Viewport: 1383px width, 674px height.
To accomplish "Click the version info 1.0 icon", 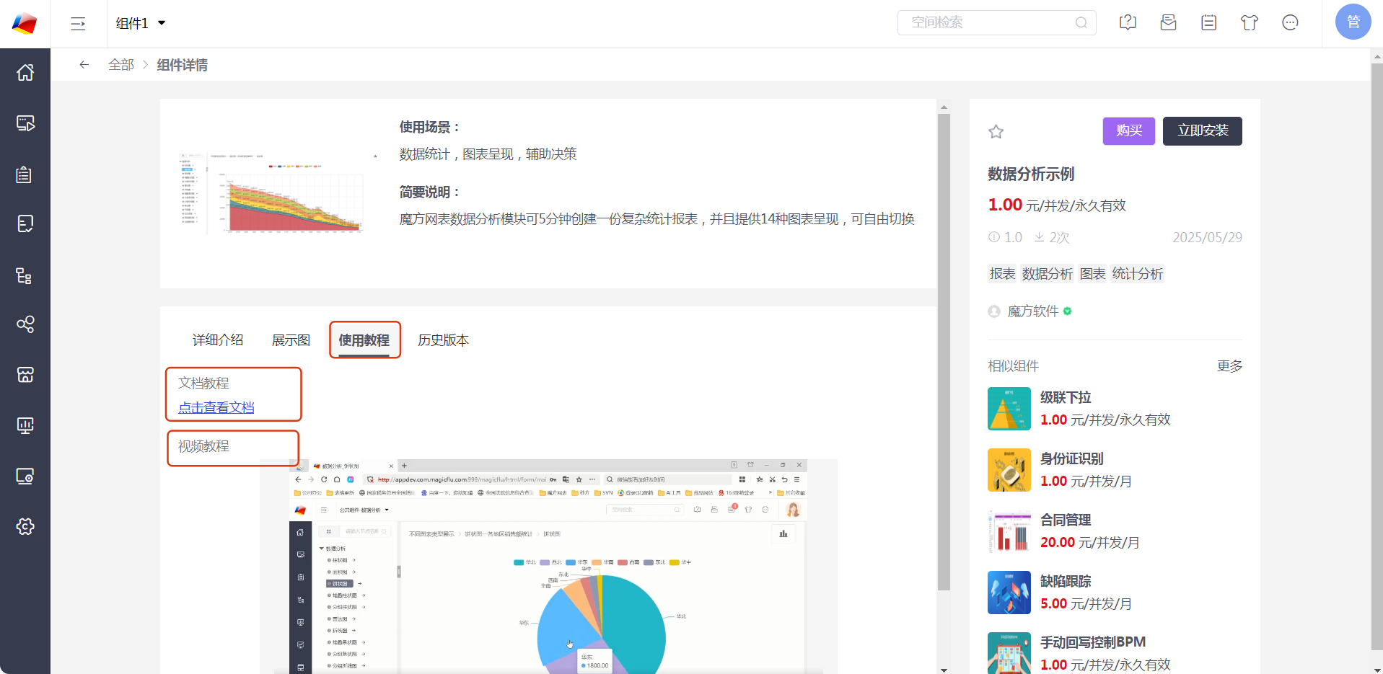I will tap(994, 237).
